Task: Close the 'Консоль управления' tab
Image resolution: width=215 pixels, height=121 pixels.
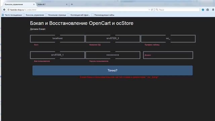Action: point(34,4)
